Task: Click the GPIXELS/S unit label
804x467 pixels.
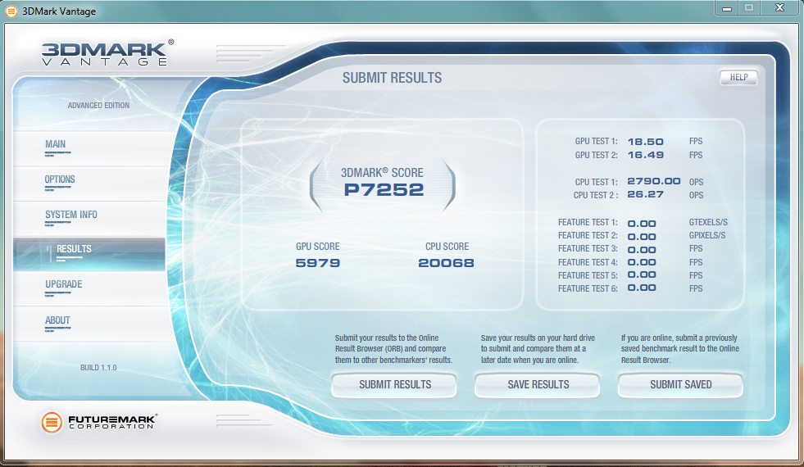Action: (x=707, y=236)
